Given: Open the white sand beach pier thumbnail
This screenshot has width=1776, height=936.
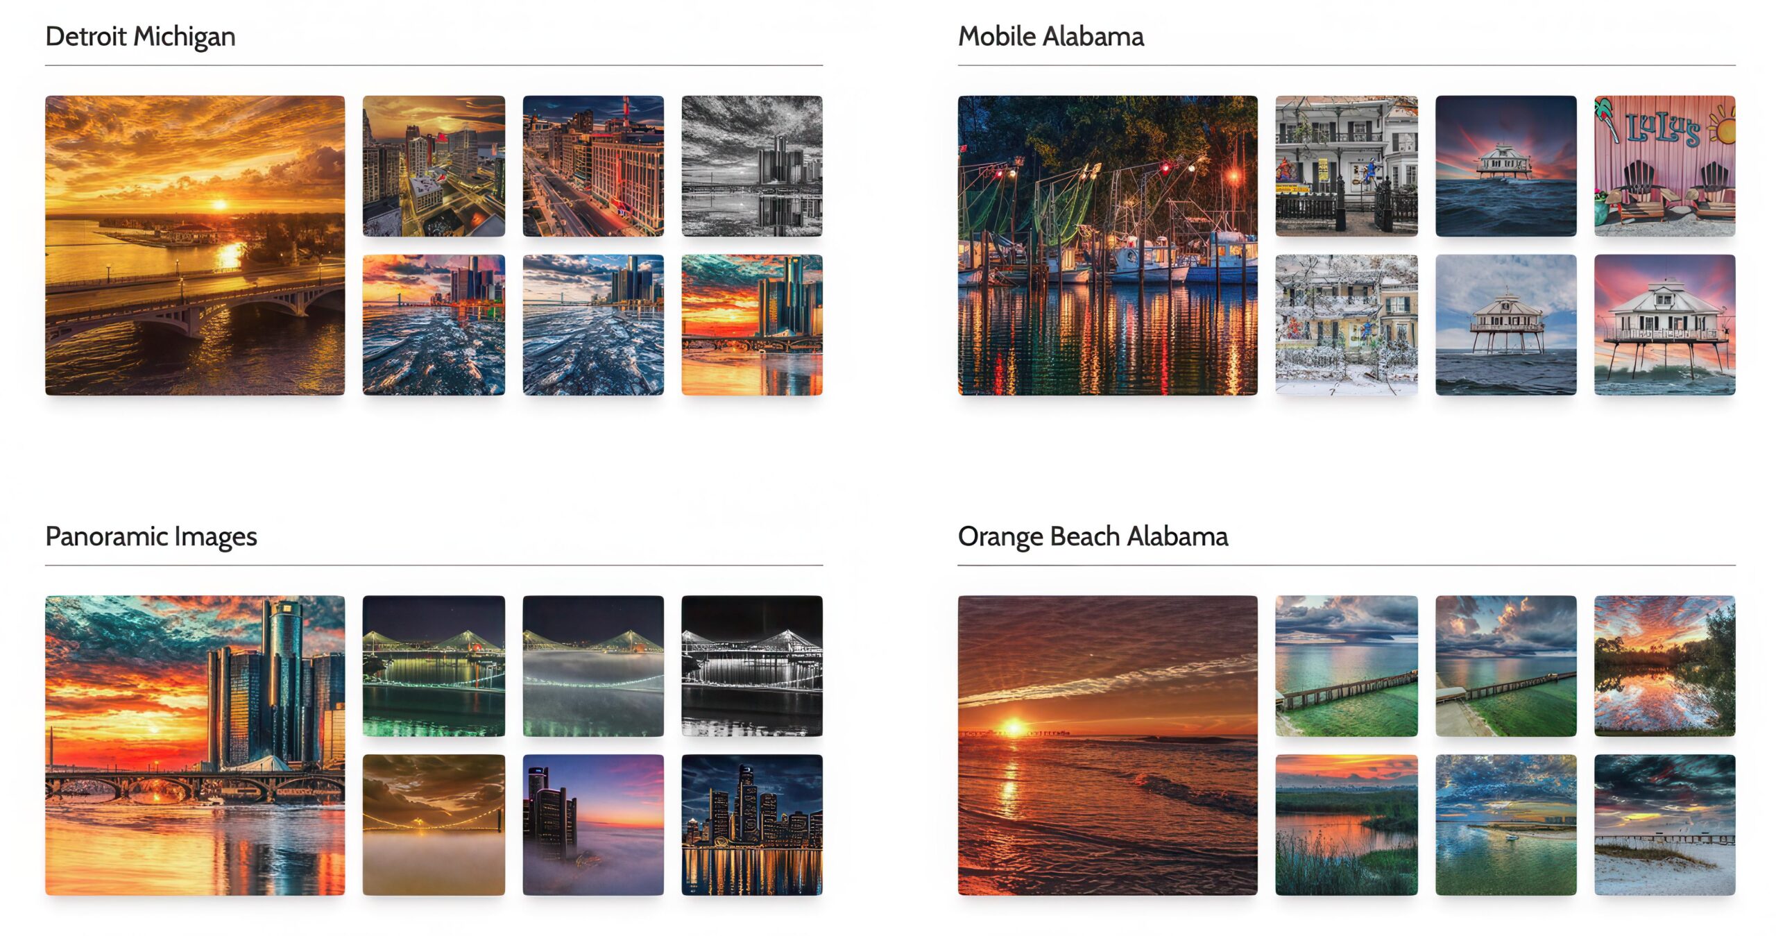Looking at the screenshot, I should (x=1664, y=825).
